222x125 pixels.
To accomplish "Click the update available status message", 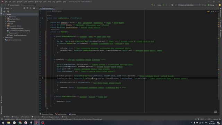I will click(x=53, y=119).
